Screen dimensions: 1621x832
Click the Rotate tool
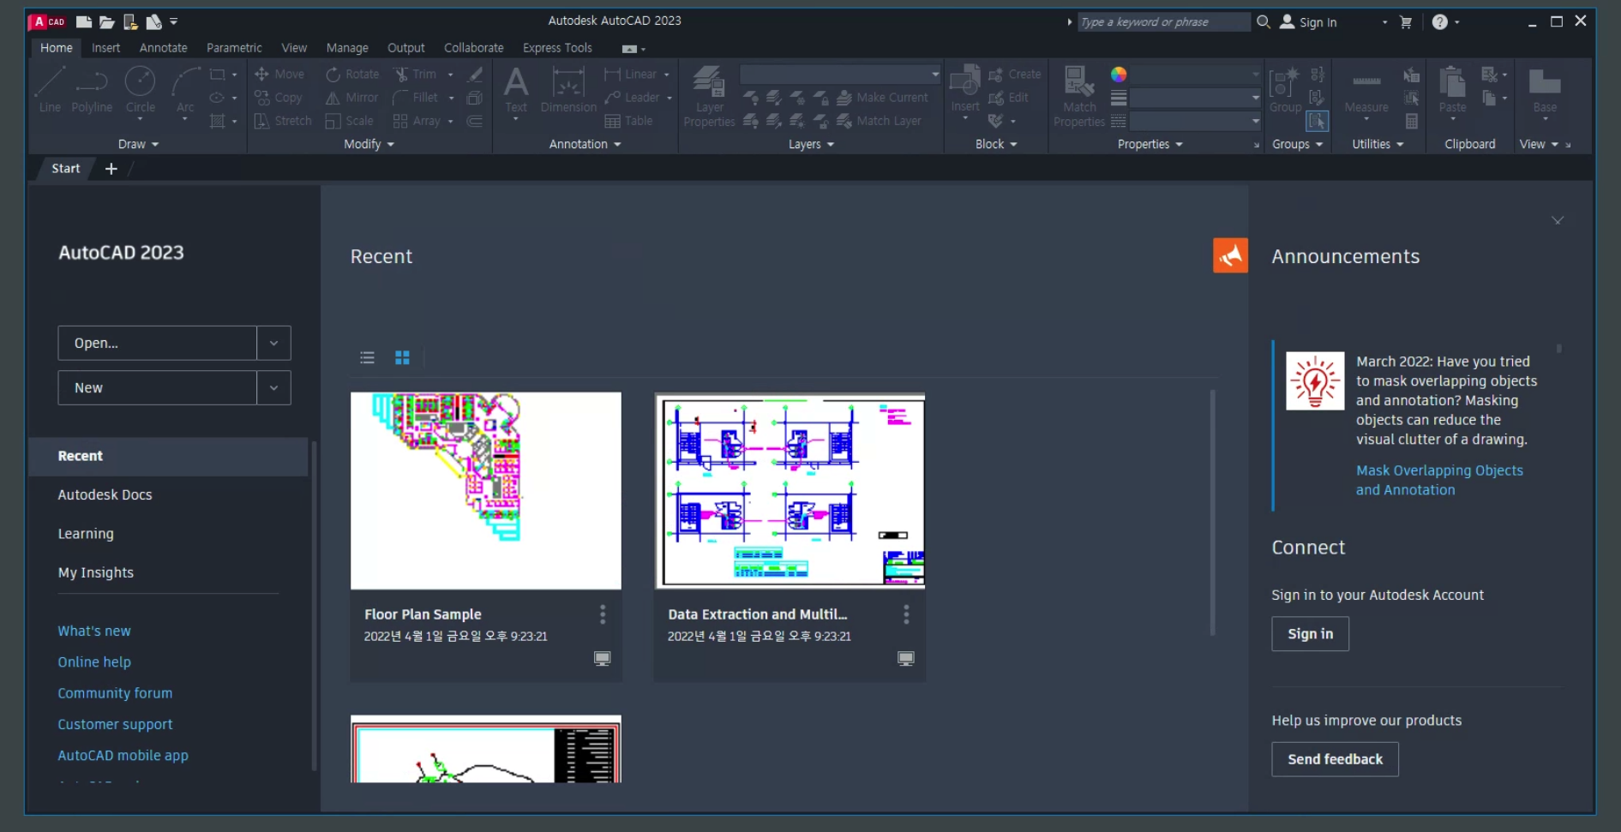(x=352, y=75)
